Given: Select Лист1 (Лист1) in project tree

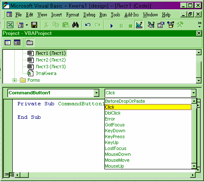Looking at the screenshot, I should click(51, 53).
